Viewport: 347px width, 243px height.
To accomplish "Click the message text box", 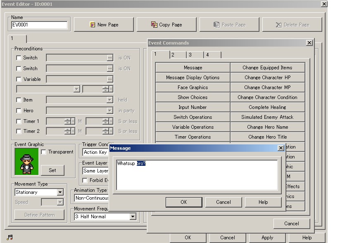I will (197, 175).
